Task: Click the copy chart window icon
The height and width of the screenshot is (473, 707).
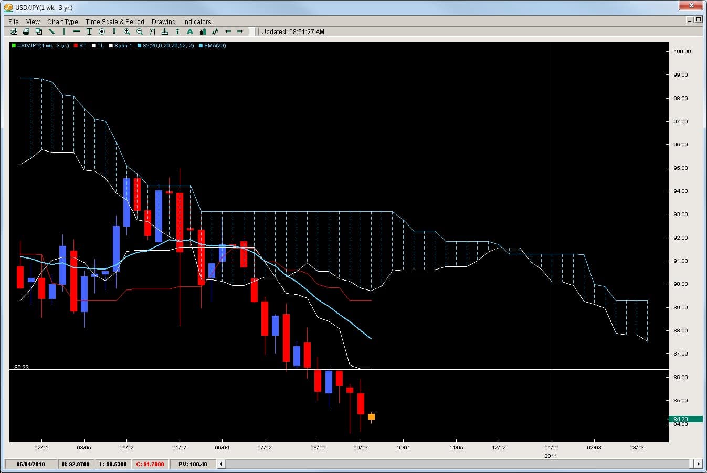Action: click(39, 31)
